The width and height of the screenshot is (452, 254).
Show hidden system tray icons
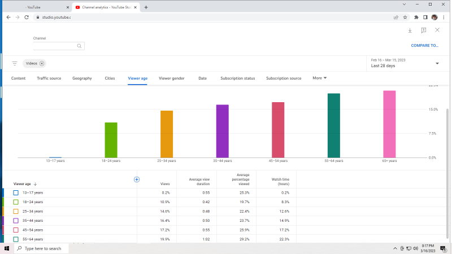[395, 248]
